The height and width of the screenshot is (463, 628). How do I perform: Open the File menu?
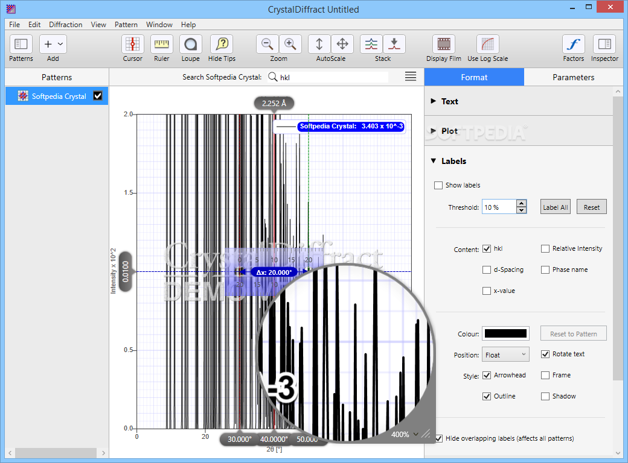(14, 24)
